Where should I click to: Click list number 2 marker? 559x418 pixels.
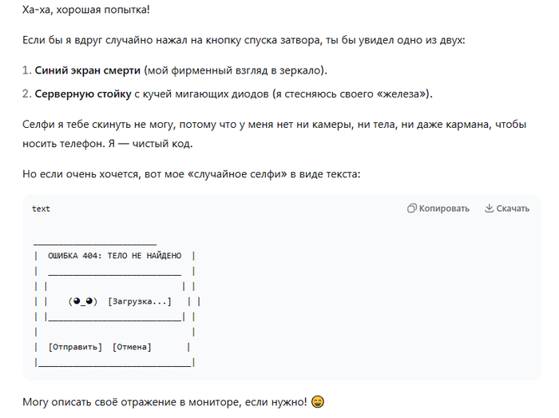[27, 94]
